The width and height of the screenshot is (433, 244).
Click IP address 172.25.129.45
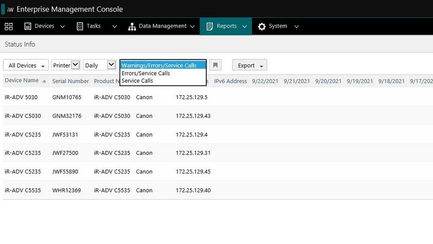pos(193,172)
